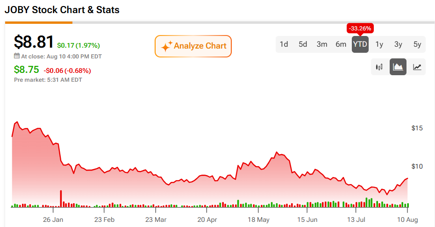
Task: Click the -33.26% YTD change badge
Action: 360,28
